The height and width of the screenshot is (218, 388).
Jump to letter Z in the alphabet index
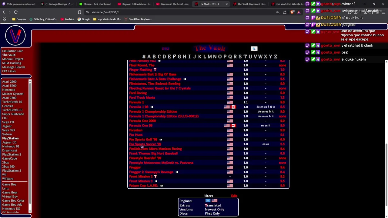pos(276,57)
